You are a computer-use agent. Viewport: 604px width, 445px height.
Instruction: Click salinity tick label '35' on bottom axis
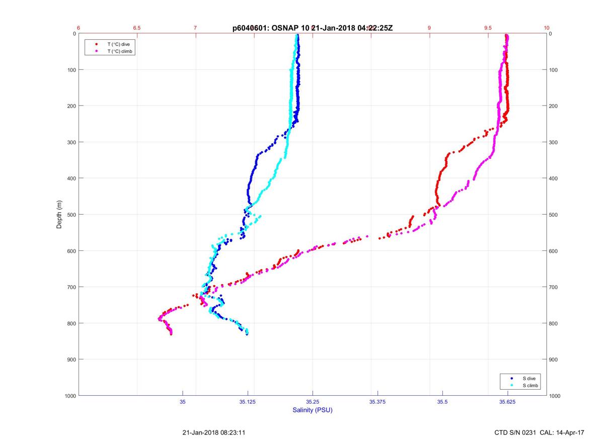183,402
